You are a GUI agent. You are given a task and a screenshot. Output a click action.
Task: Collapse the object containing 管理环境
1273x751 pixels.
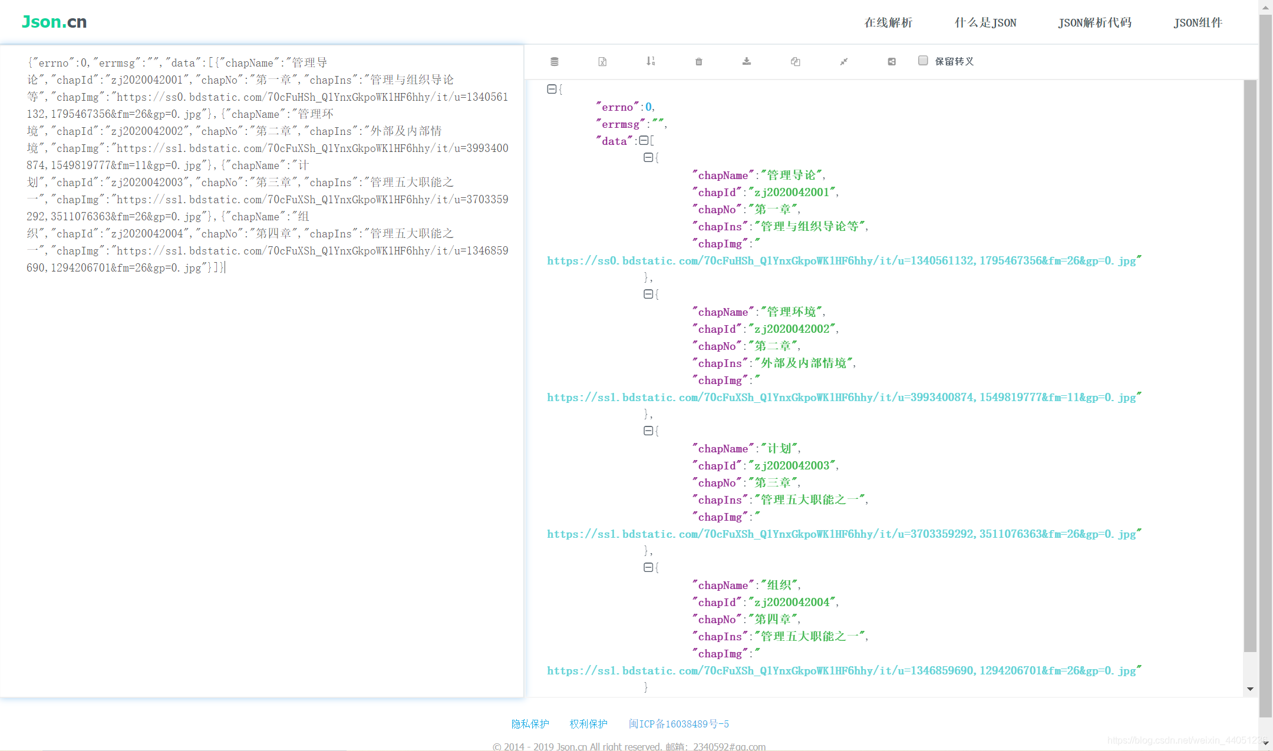[648, 294]
